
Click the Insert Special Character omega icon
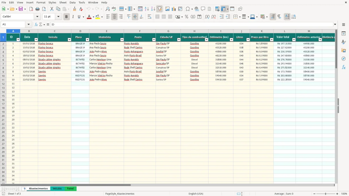click(x=188, y=9)
